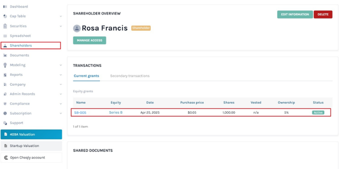Viewport: 339px width, 169px height.
Task: Expand the Reports menu chevron
Action: [61, 75]
